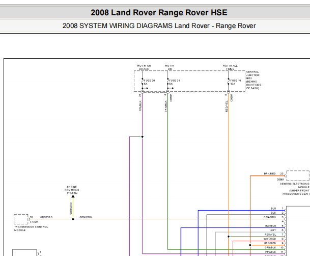This screenshot has height=256, width=310.
Task: Select the "CENTRAL JUNCTION BOX" description text
Action: [253, 80]
